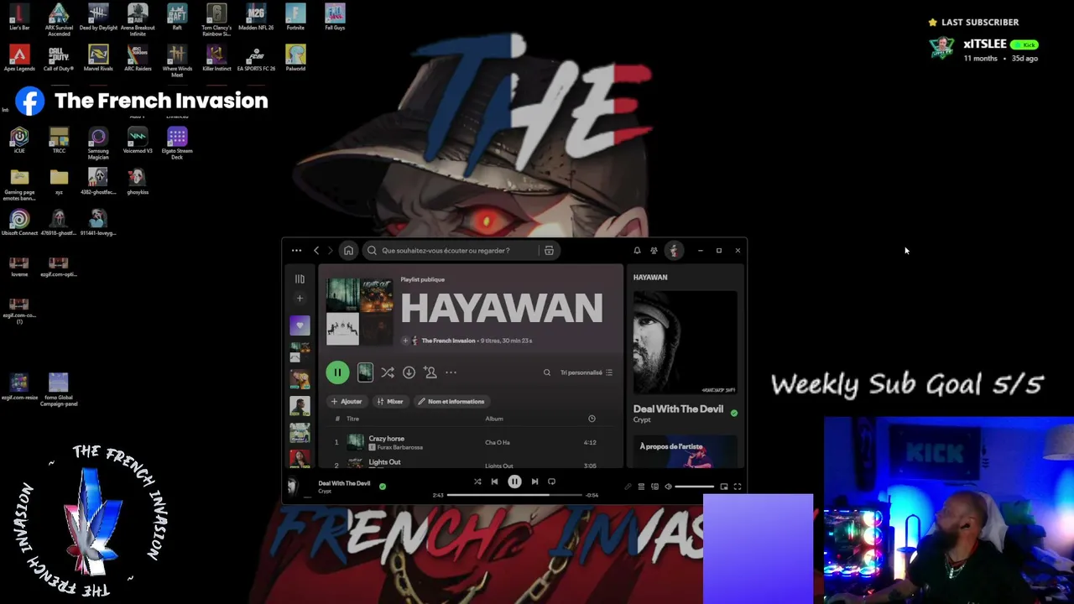Open artist Furax Barbarossa
The height and width of the screenshot is (604, 1074).
[400, 447]
